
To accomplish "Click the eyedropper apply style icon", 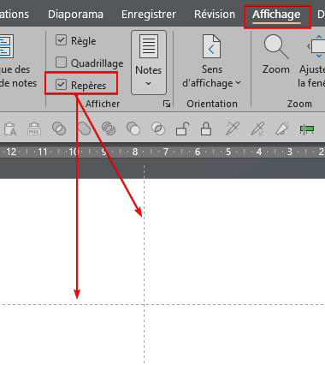I will 257,129.
